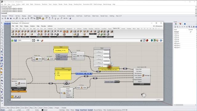
Task: Toggle Gumball in the Rhino status bar
Action: (90, 110)
